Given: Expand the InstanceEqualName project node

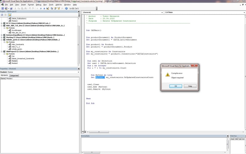Looking at the screenshot, I should tap(2, 35).
